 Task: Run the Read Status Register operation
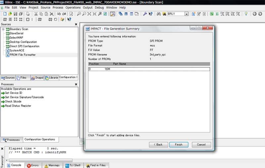click(x=18, y=106)
